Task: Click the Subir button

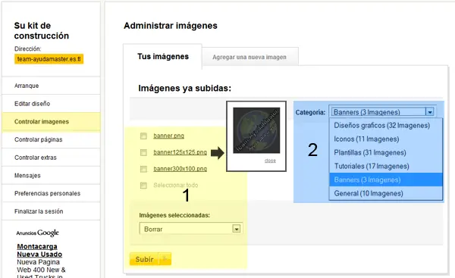Action: tap(150, 259)
